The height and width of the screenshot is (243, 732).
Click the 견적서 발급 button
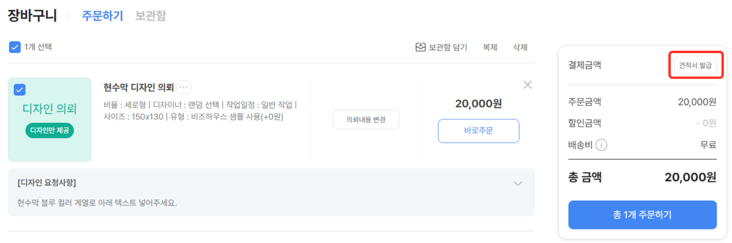click(x=696, y=65)
